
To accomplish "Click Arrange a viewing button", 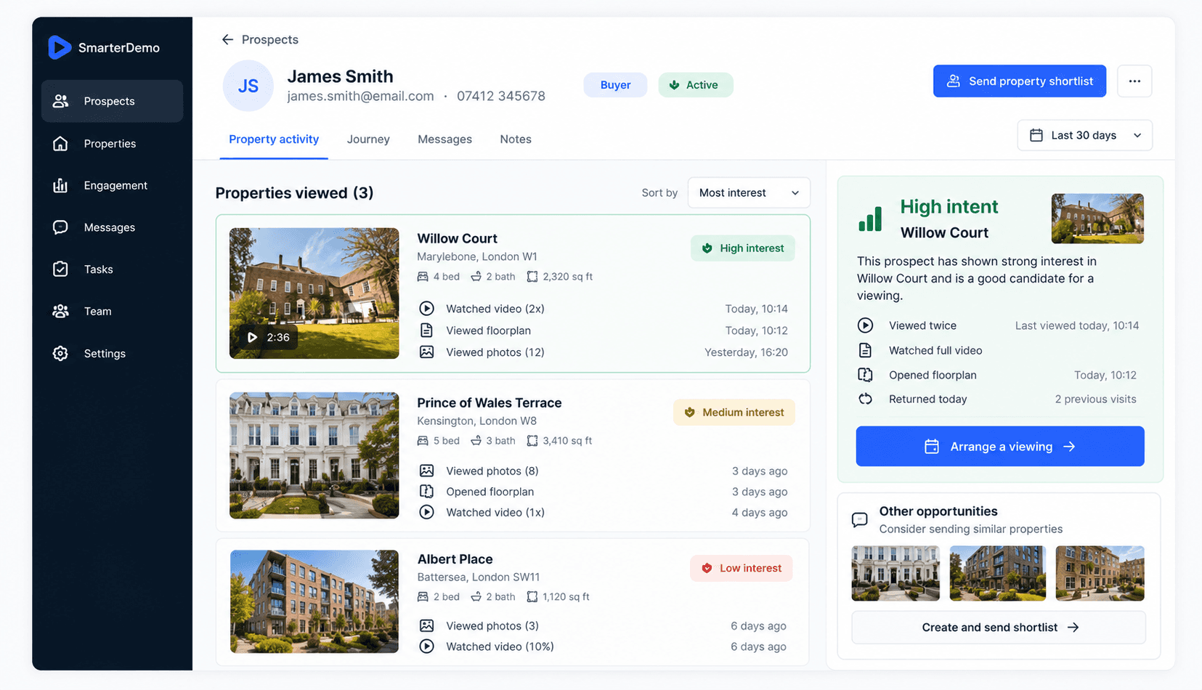I will tap(1000, 446).
